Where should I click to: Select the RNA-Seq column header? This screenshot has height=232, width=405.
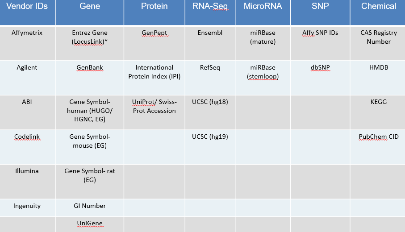pos(209,6)
